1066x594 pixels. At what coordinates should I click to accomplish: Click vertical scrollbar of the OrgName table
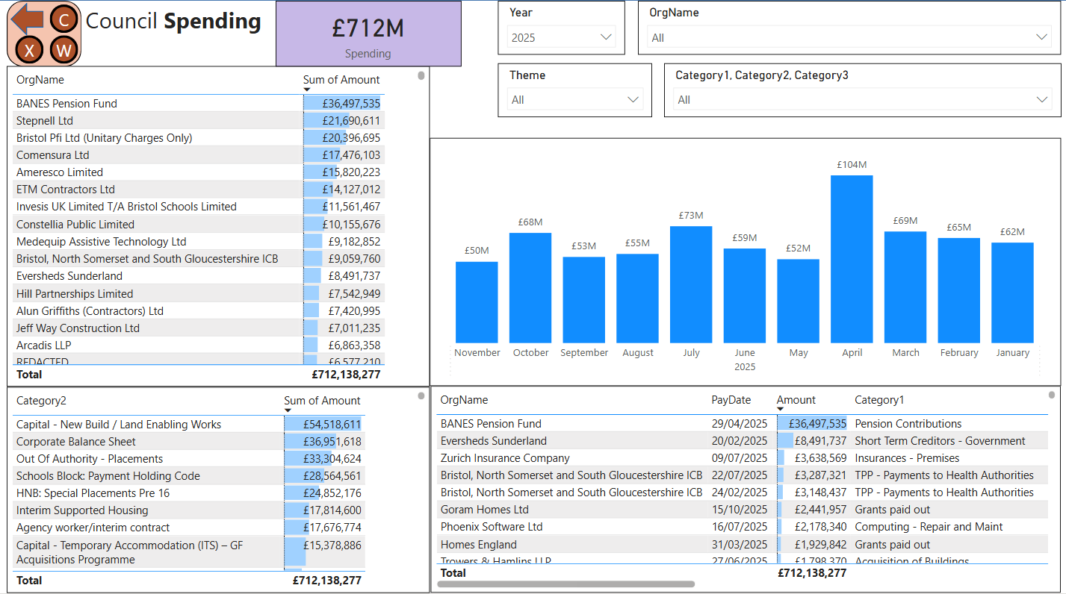421,75
